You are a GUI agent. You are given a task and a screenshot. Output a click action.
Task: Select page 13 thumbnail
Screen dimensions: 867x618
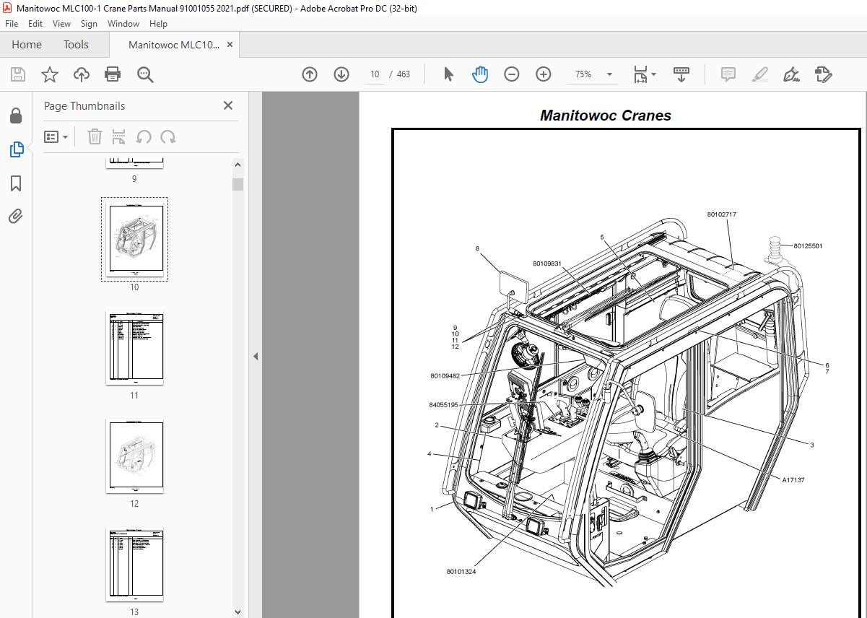pos(134,564)
